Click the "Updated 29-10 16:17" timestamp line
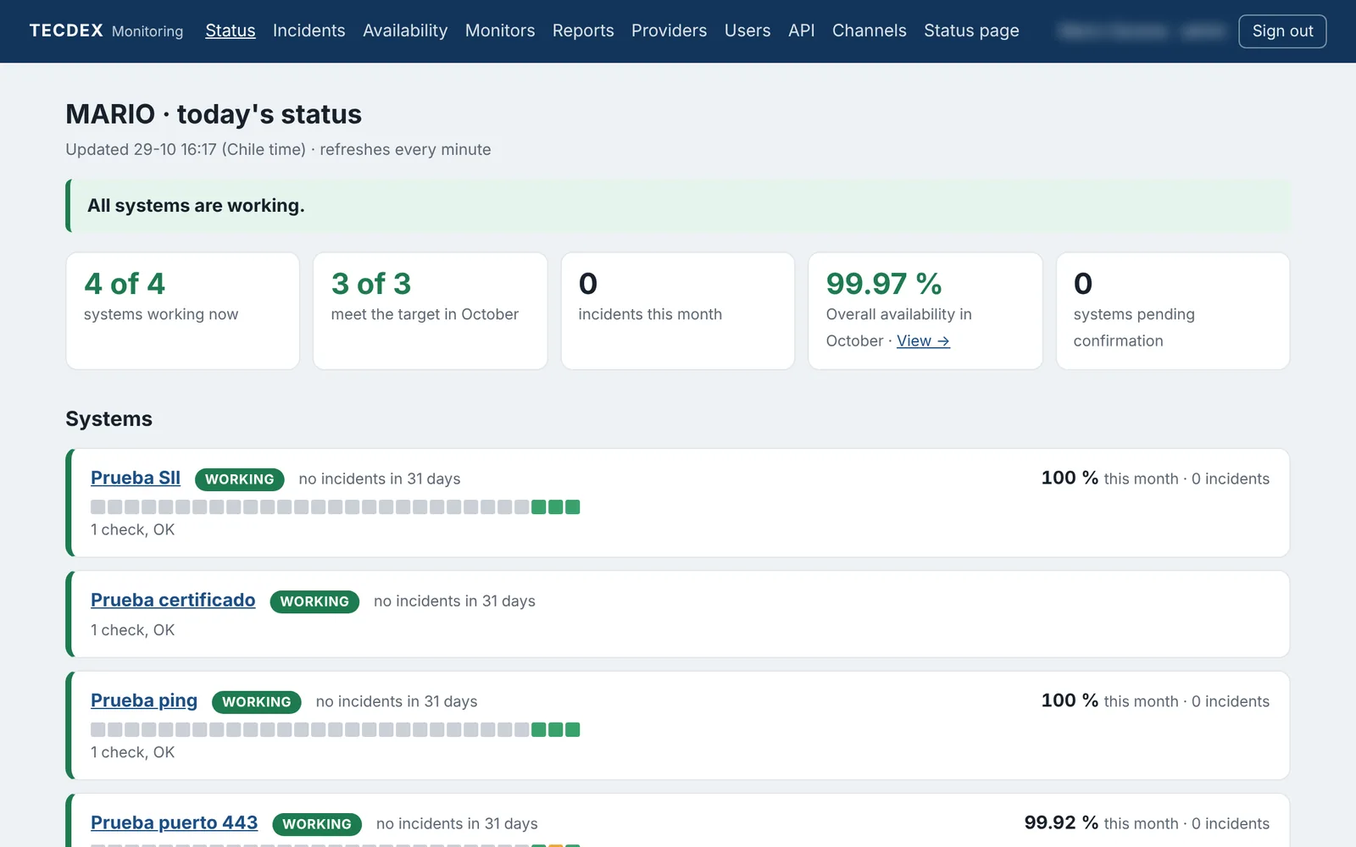The height and width of the screenshot is (847, 1356). (x=278, y=150)
